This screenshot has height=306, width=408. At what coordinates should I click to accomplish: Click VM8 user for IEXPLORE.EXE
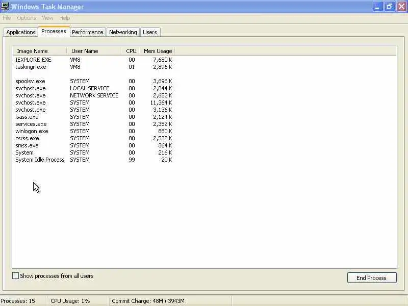pos(75,60)
